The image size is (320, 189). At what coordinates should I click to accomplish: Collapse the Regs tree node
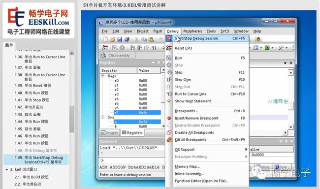point(103,76)
